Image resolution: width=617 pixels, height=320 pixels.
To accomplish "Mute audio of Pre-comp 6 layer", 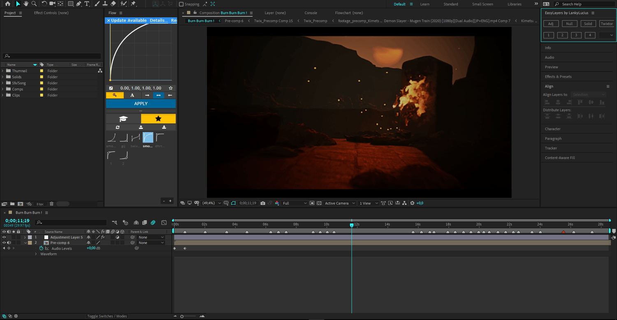I will coord(9,243).
